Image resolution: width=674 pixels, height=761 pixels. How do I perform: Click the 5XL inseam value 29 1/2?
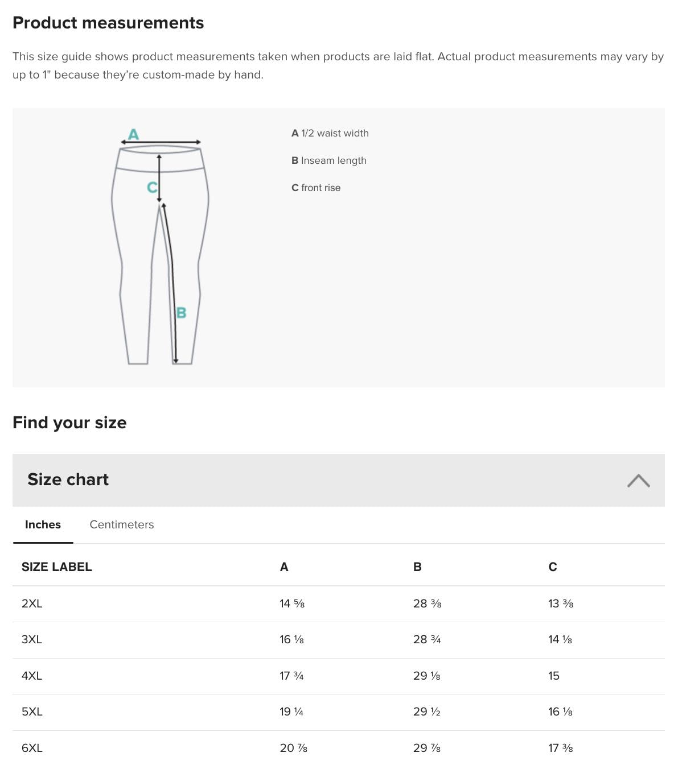click(x=427, y=711)
